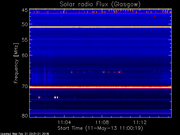The height and width of the screenshot is (135, 180).
Task: Click the bright yellow band at 70 MHz
Action: [100, 87]
